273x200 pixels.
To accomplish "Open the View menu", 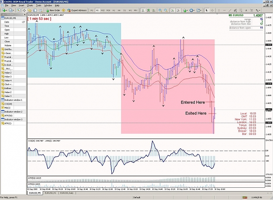I will coord(14,5).
